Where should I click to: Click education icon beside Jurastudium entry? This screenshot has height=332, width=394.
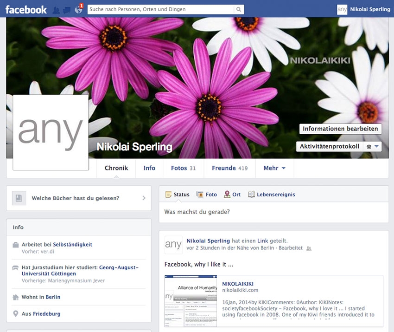pos(15,268)
